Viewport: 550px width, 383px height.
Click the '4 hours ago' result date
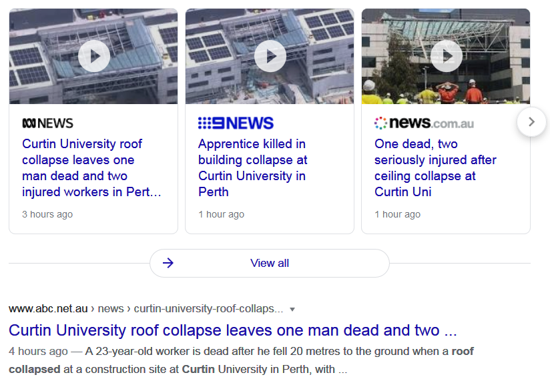pos(38,351)
